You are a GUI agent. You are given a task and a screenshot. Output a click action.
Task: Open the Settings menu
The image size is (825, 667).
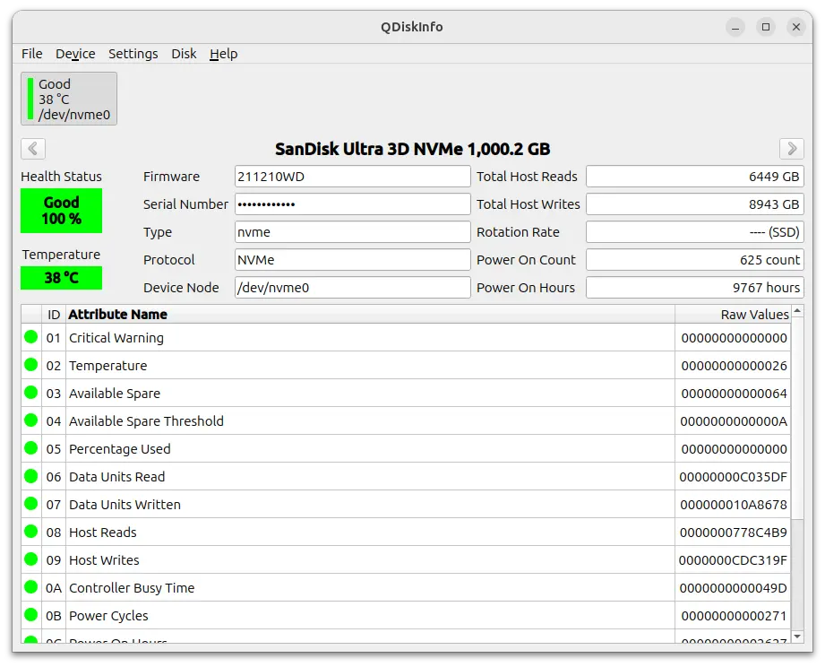[x=133, y=54]
